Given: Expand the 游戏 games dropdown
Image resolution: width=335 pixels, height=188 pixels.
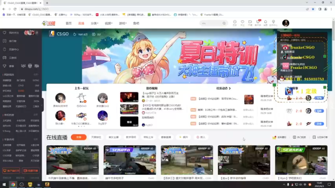Looking at the screenshot, I should click(123, 23).
